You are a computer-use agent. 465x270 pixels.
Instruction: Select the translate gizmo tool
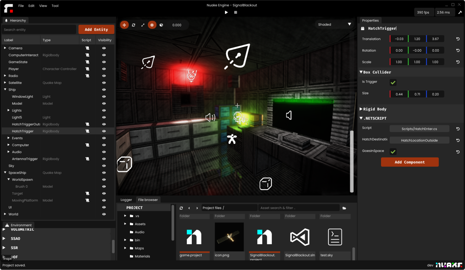coord(124,25)
